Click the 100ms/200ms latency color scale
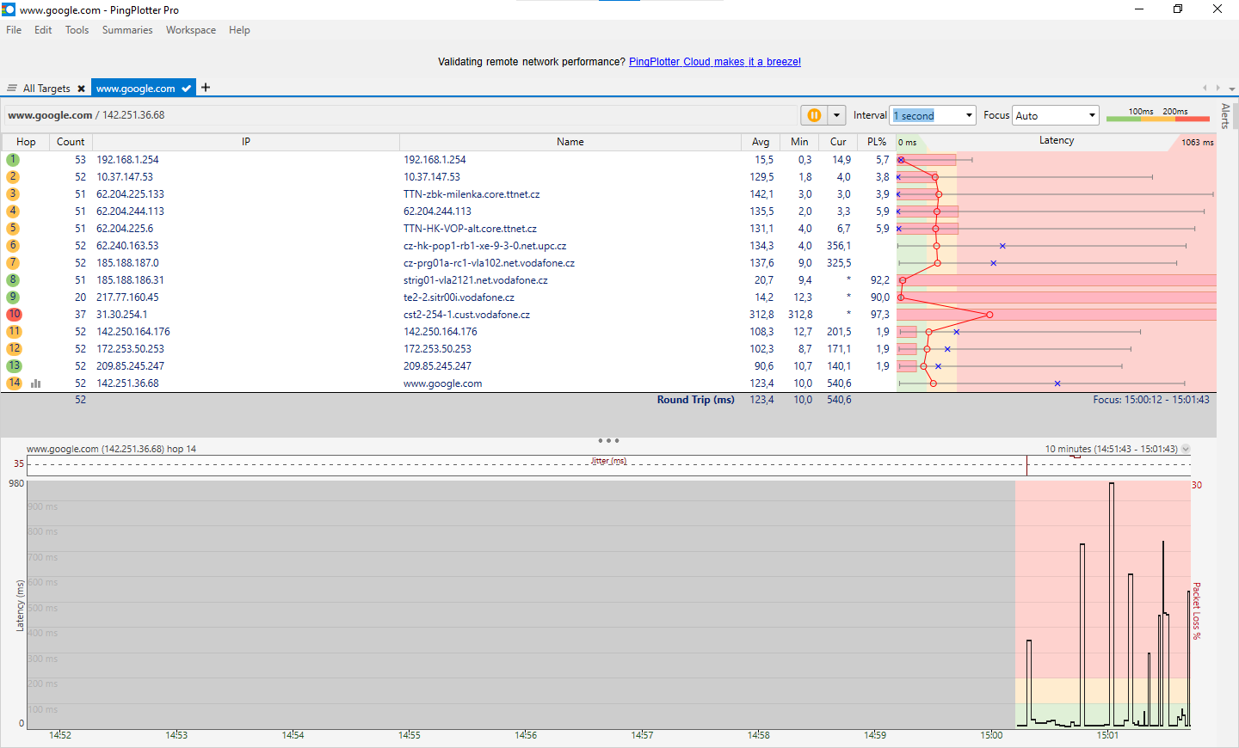 [x=1157, y=115]
